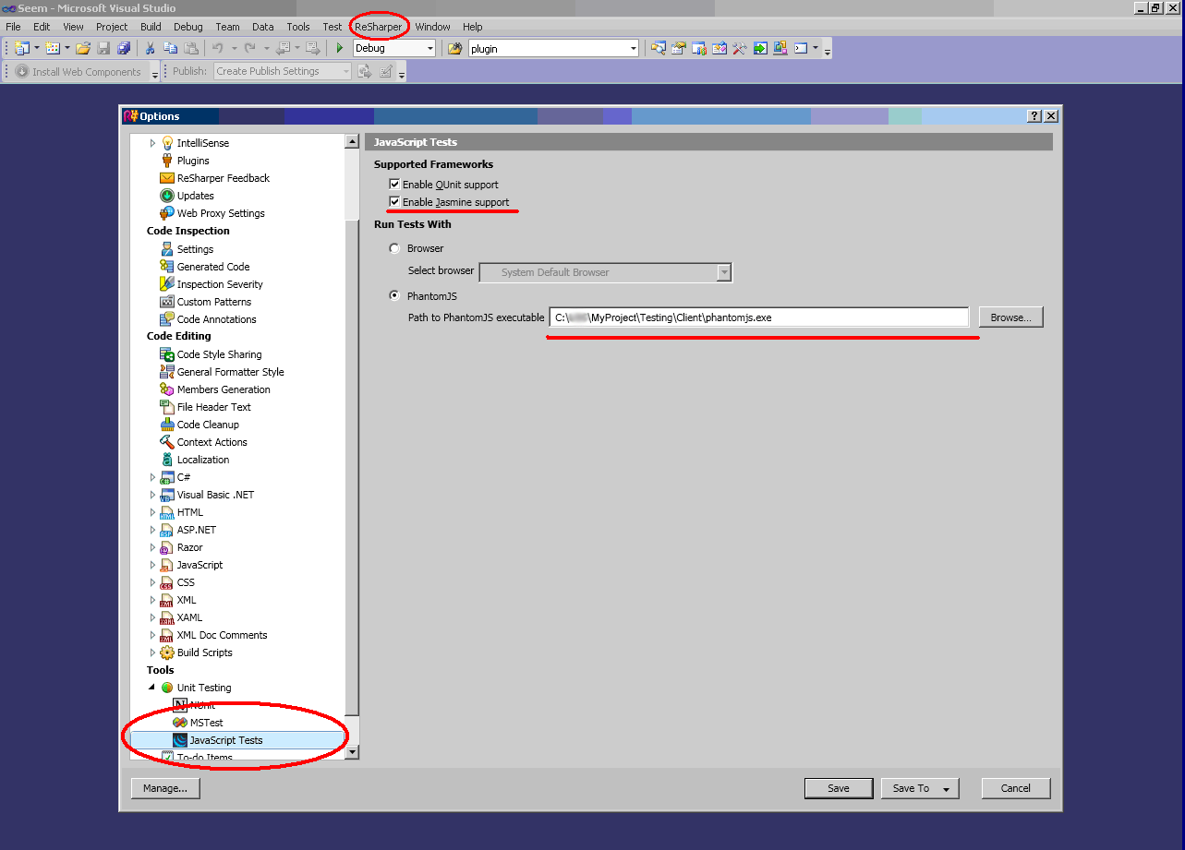Collapse the Unit Testing node

152,688
